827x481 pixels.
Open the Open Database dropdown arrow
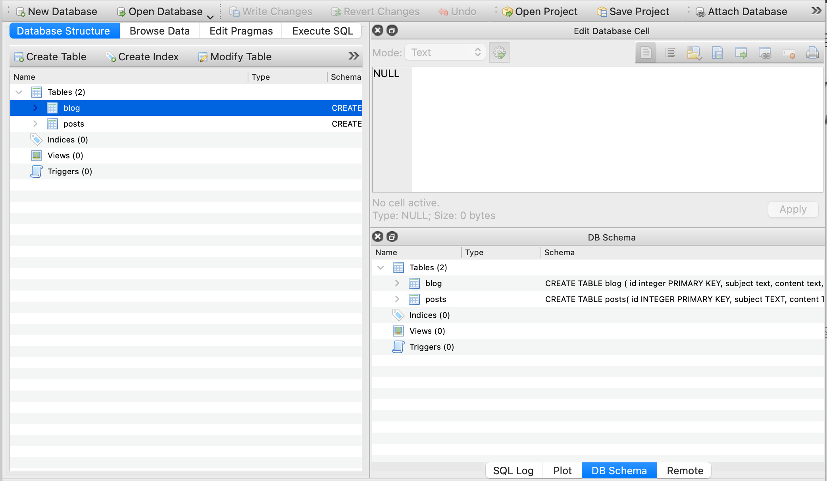tap(210, 17)
